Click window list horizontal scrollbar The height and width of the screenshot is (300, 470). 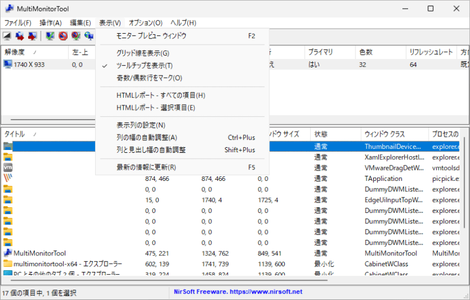click(x=169, y=281)
